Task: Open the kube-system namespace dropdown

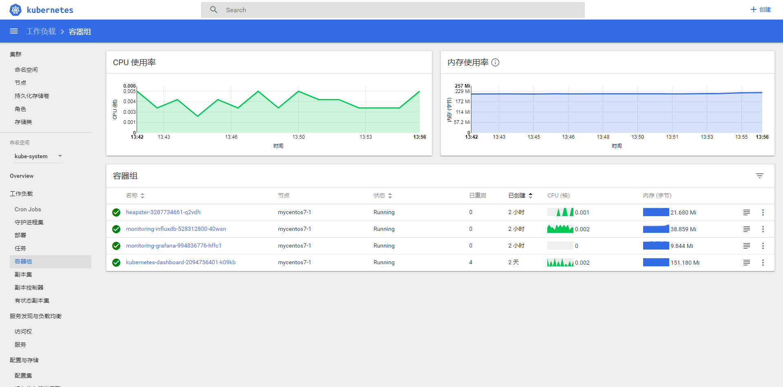Action: click(38, 156)
